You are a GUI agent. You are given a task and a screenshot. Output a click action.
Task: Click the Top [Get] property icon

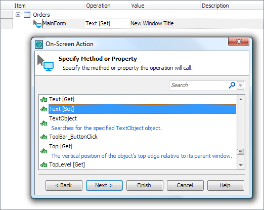pos(43,151)
